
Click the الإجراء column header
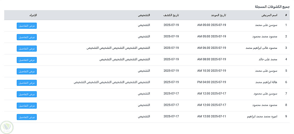33,15
